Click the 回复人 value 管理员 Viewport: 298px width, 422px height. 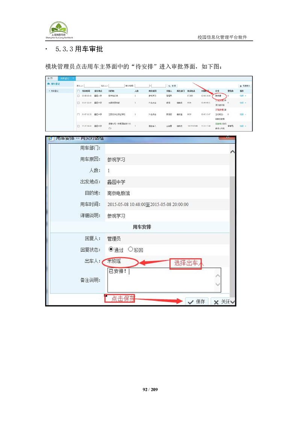click(114, 239)
